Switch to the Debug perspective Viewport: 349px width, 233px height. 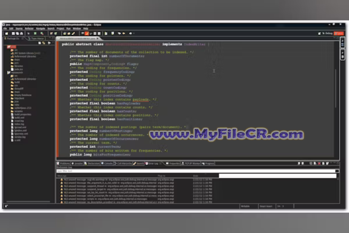[327, 33]
